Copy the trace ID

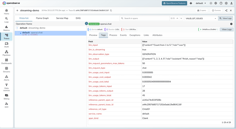[x=111, y=10]
